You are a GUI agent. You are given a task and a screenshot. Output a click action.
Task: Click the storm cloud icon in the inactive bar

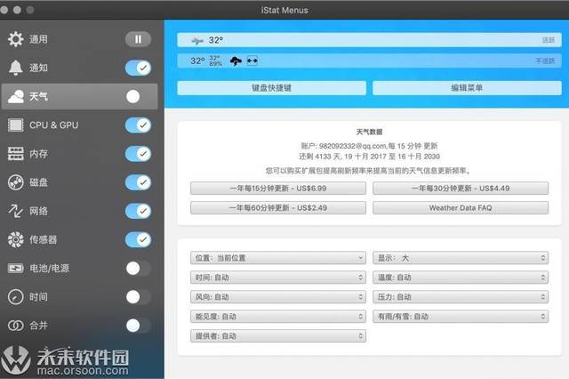236,61
